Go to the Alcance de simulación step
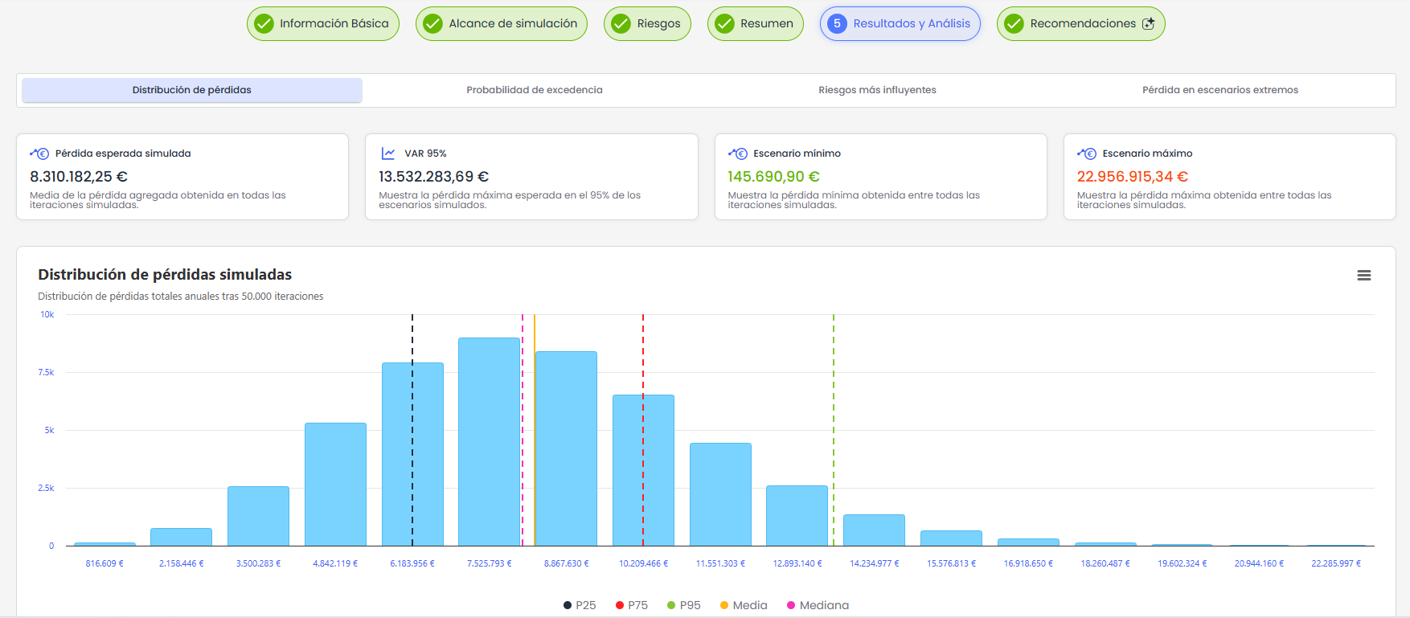This screenshot has width=1410, height=618. (502, 23)
